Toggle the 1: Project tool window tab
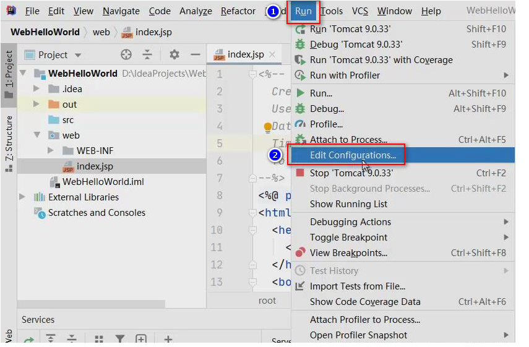 pos(9,75)
